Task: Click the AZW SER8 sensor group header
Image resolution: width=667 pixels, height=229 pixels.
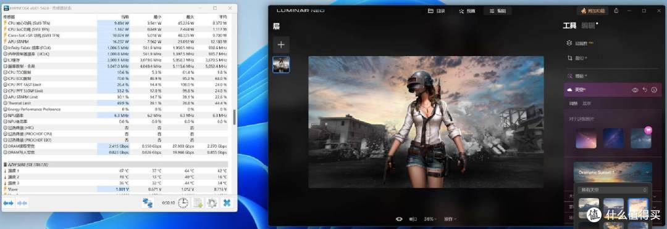Action: (115, 164)
